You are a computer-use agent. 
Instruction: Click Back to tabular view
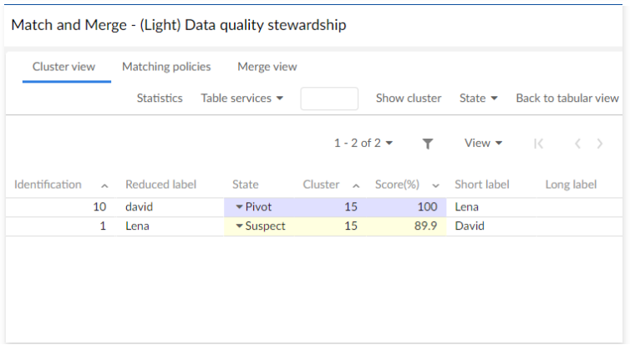click(x=567, y=99)
